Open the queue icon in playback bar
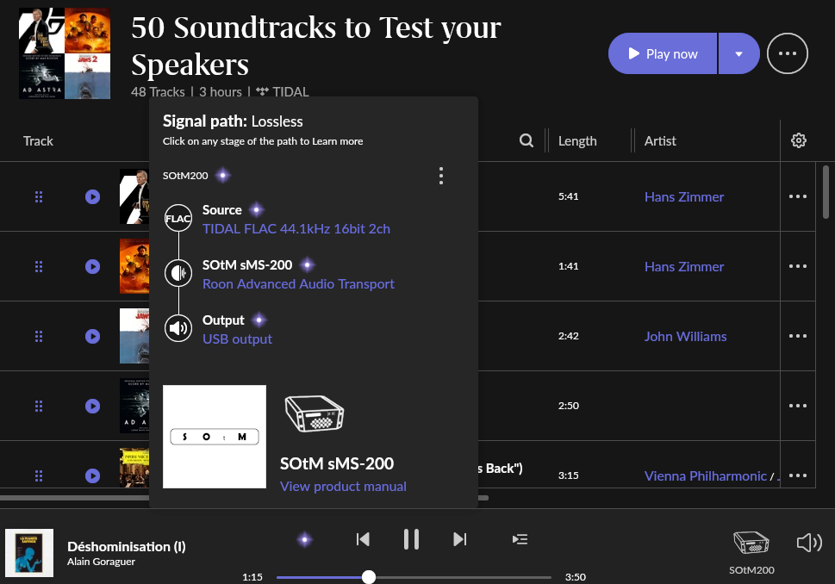The height and width of the screenshot is (584, 835). click(x=520, y=539)
